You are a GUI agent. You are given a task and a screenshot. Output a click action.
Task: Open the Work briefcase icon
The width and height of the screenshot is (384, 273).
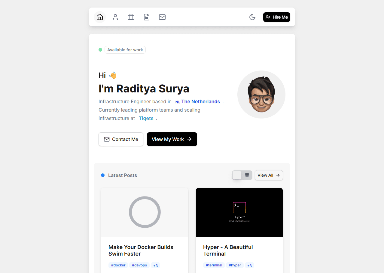tap(131, 17)
